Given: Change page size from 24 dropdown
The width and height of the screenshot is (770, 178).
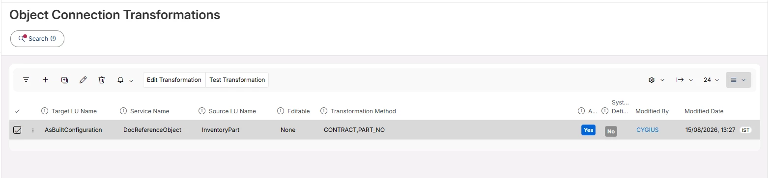Looking at the screenshot, I should pyautogui.click(x=711, y=80).
